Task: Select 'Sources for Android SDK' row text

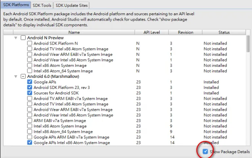Action: point(56,93)
